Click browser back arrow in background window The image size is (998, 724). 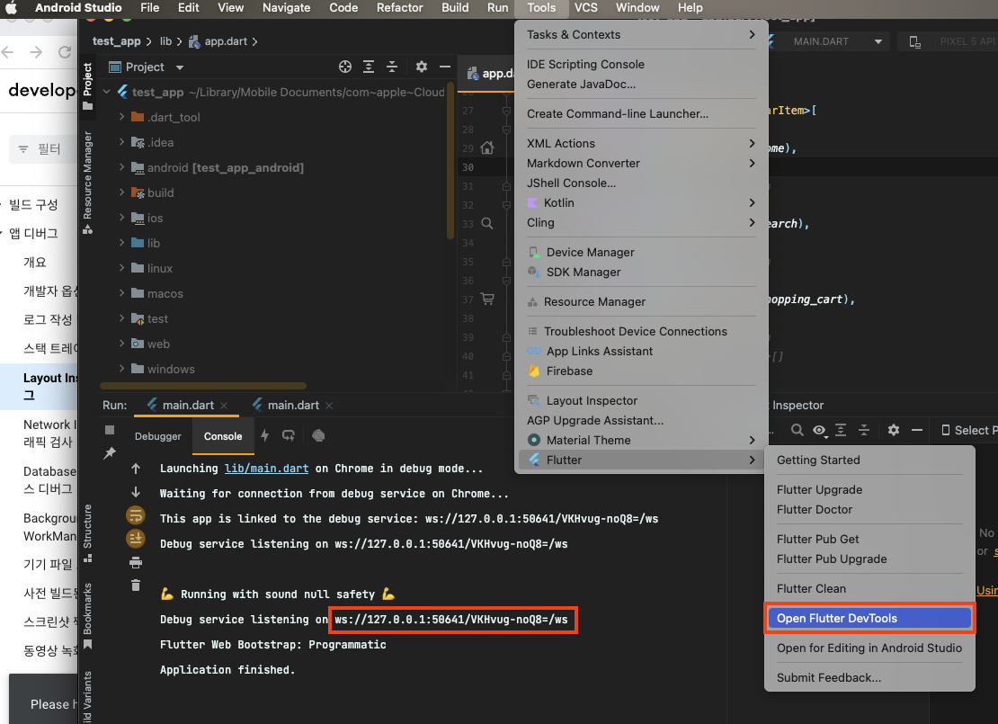7,52
